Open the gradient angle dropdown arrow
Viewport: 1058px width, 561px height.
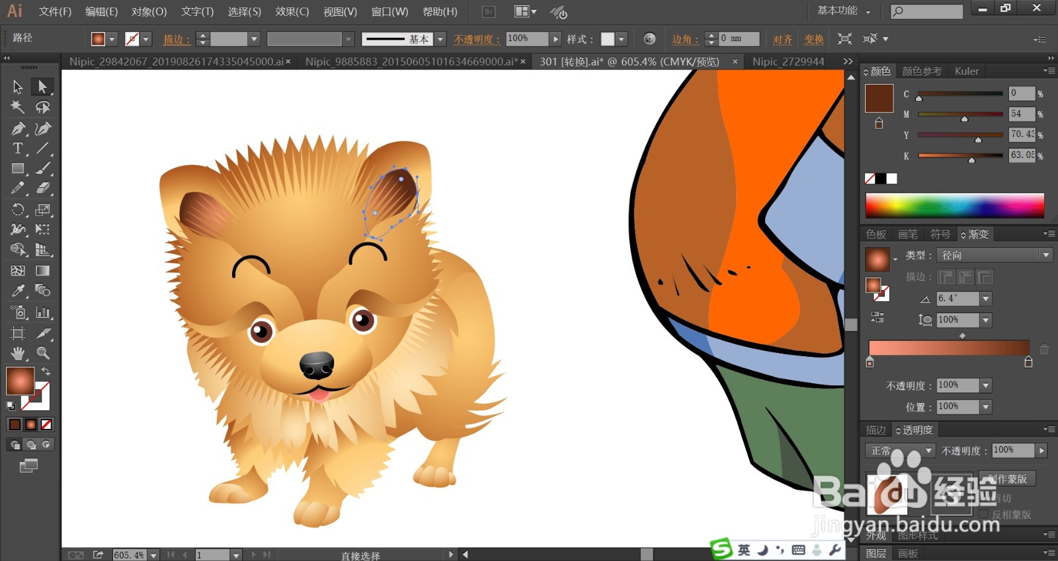985,299
